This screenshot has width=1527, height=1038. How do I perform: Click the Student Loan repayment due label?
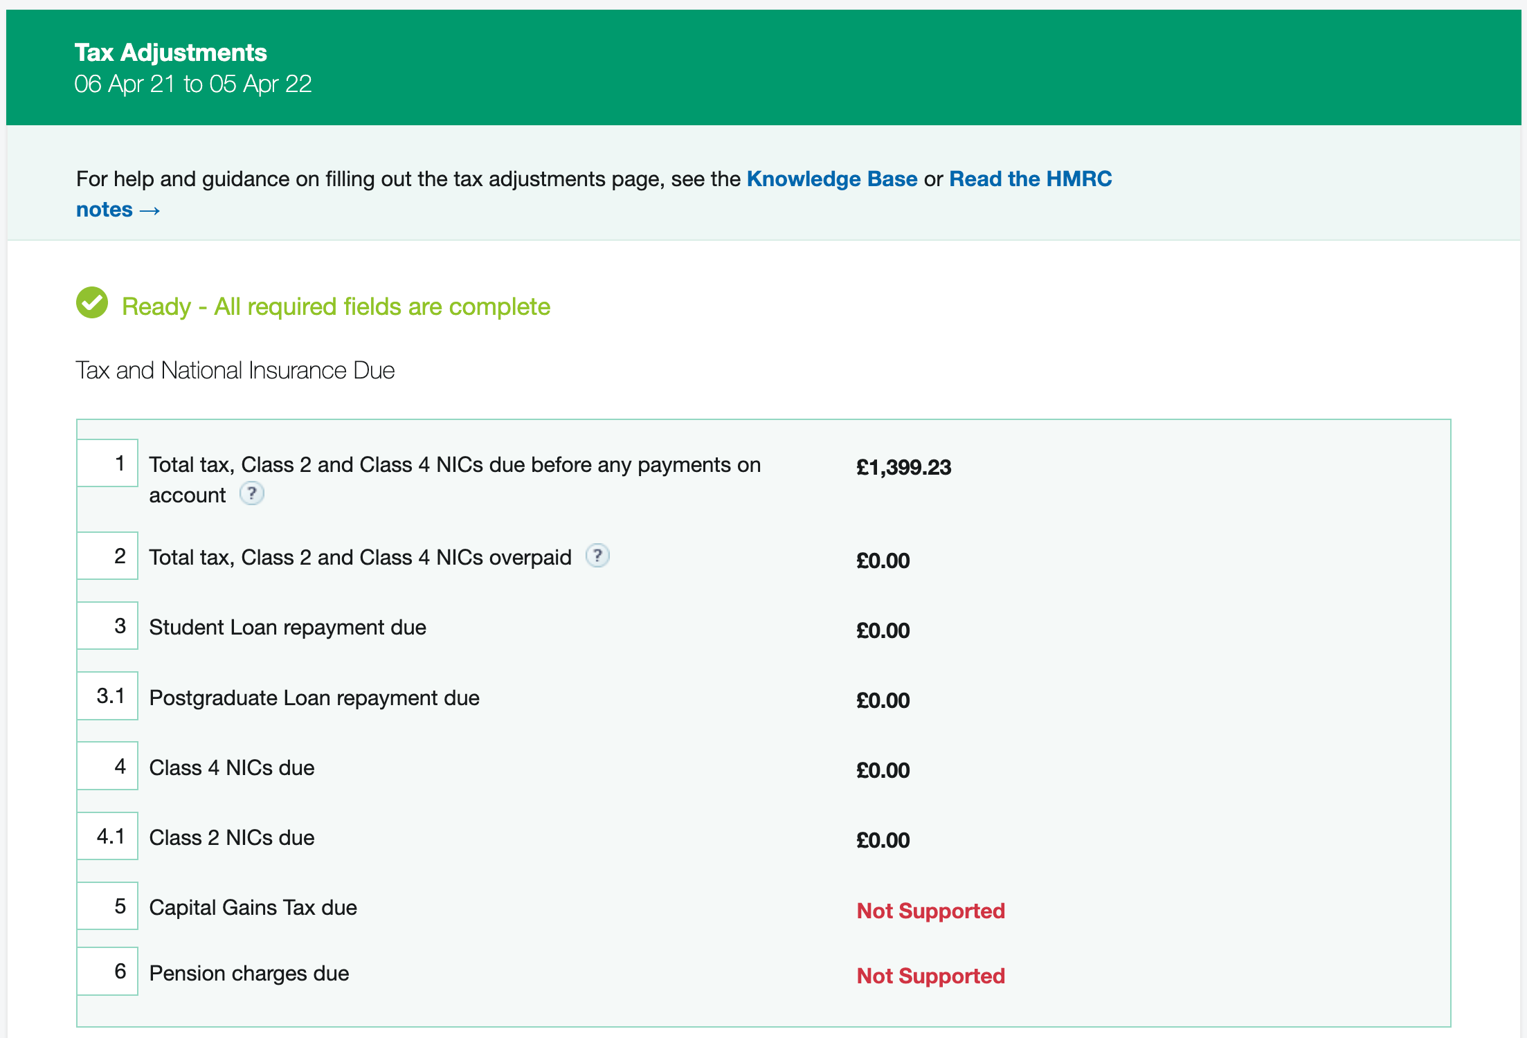pos(287,627)
